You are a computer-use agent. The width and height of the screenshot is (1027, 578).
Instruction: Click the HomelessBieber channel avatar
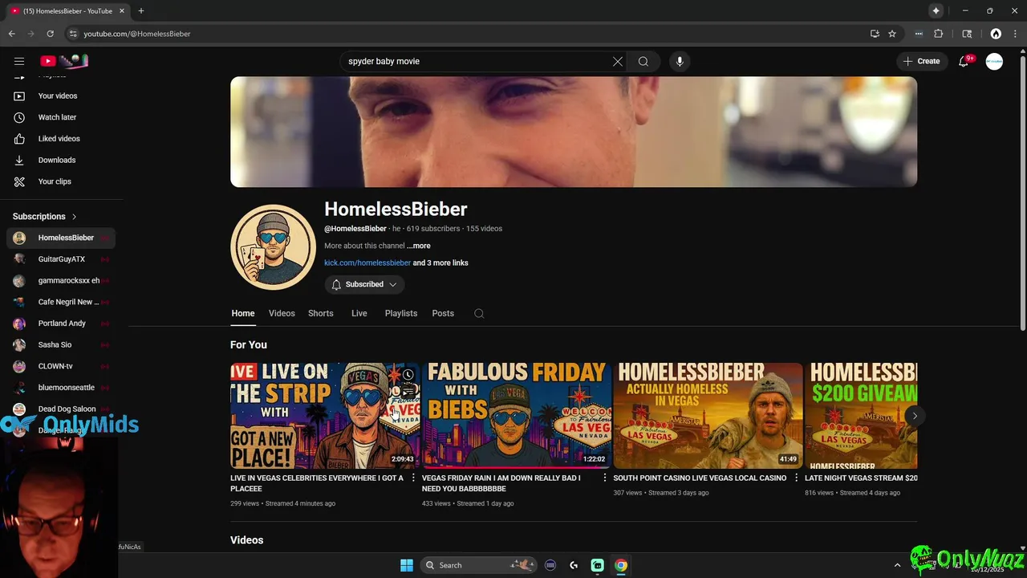point(273,246)
